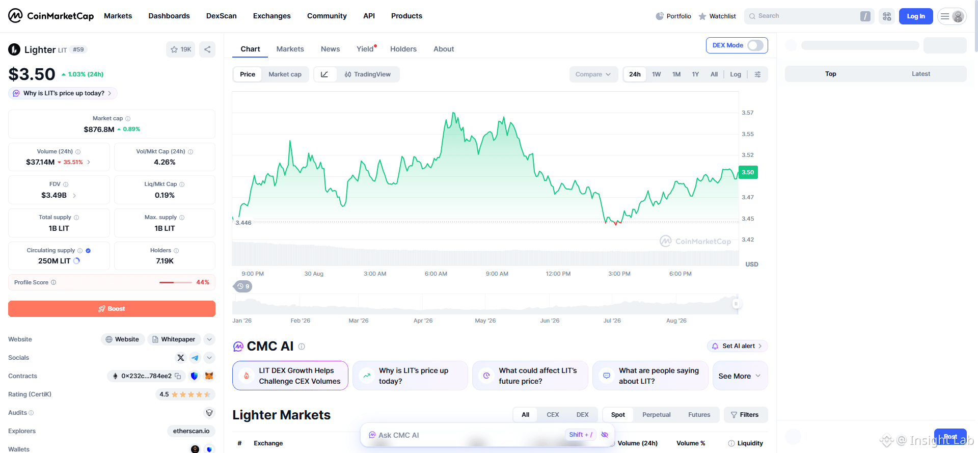This screenshot has width=978, height=453.
Task: Click the Circulating supply verified badge
Action: 88,251
